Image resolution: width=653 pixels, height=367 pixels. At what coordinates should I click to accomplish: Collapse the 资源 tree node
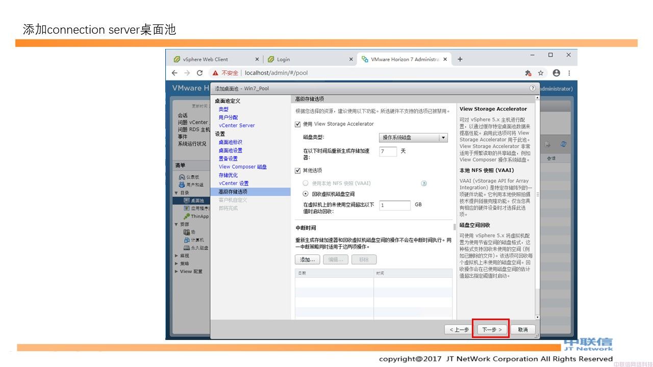[x=177, y=224]
